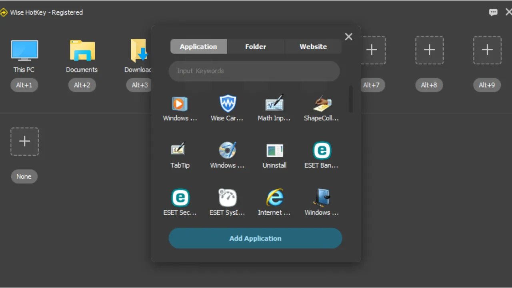Click the Wise HotKey logo in title bar
The width and height of the screenshot is (512, 288).
[x=4, y=12]
